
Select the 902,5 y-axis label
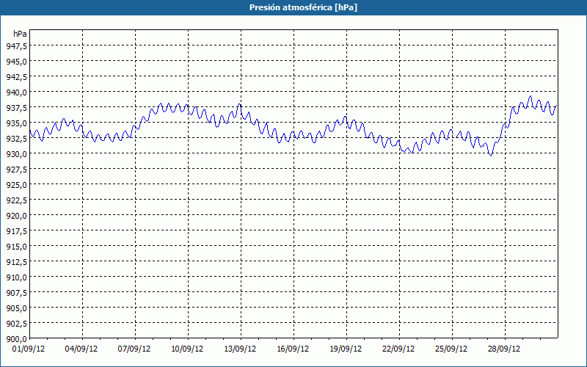click(x=16, y=323)
